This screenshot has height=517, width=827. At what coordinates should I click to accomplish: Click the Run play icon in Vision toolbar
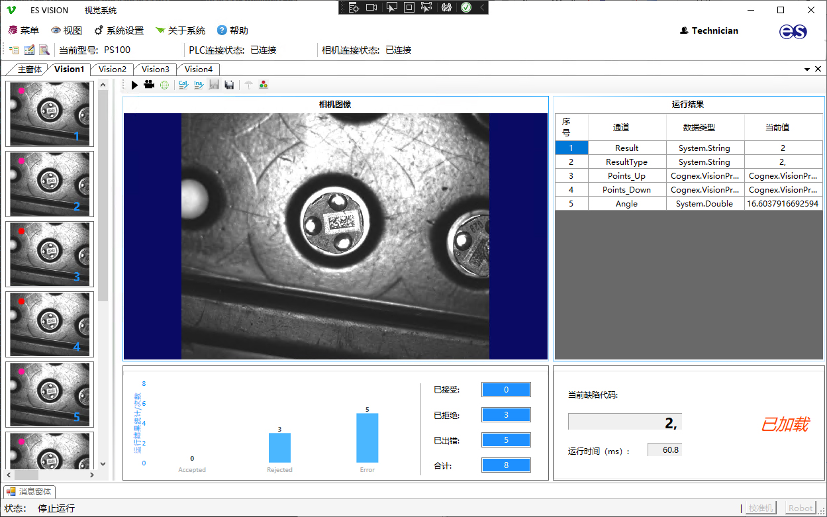coord(134,85)
